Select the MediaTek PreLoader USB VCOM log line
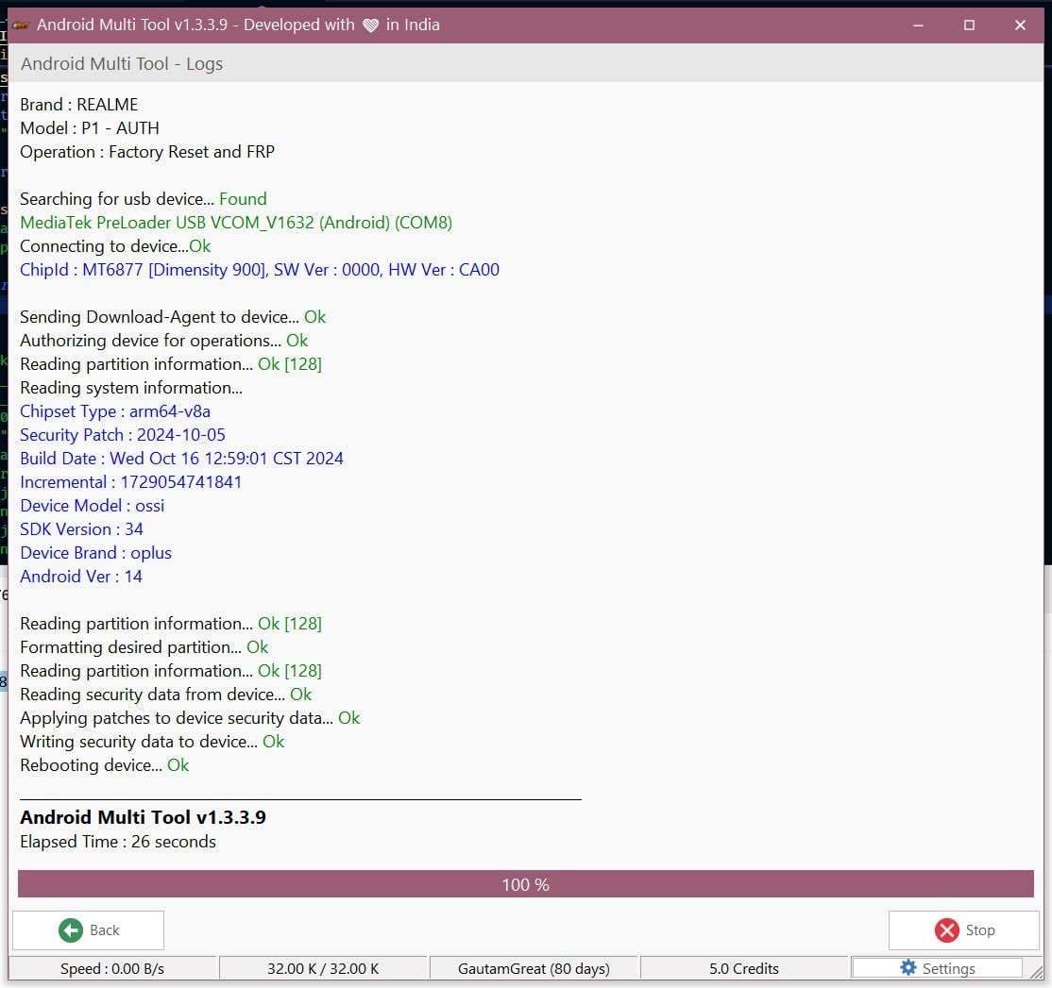The height and width of the screenshot is (988, 1052). (x=236, y=223)
